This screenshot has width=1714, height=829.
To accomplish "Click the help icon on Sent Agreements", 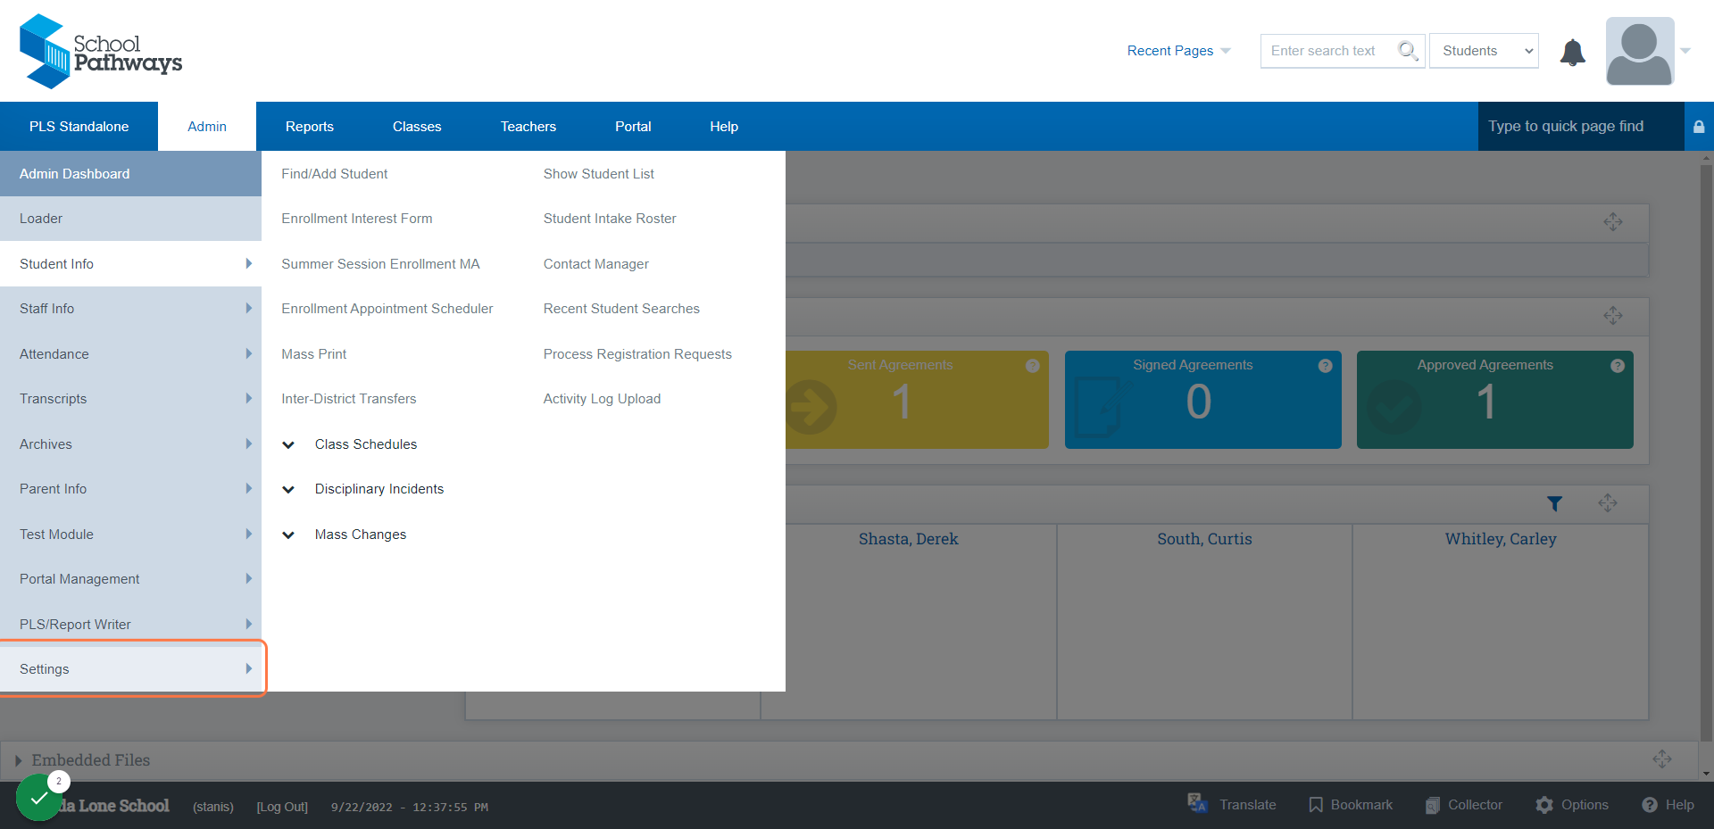I will pyautogui.click(x=1032, y=366).
